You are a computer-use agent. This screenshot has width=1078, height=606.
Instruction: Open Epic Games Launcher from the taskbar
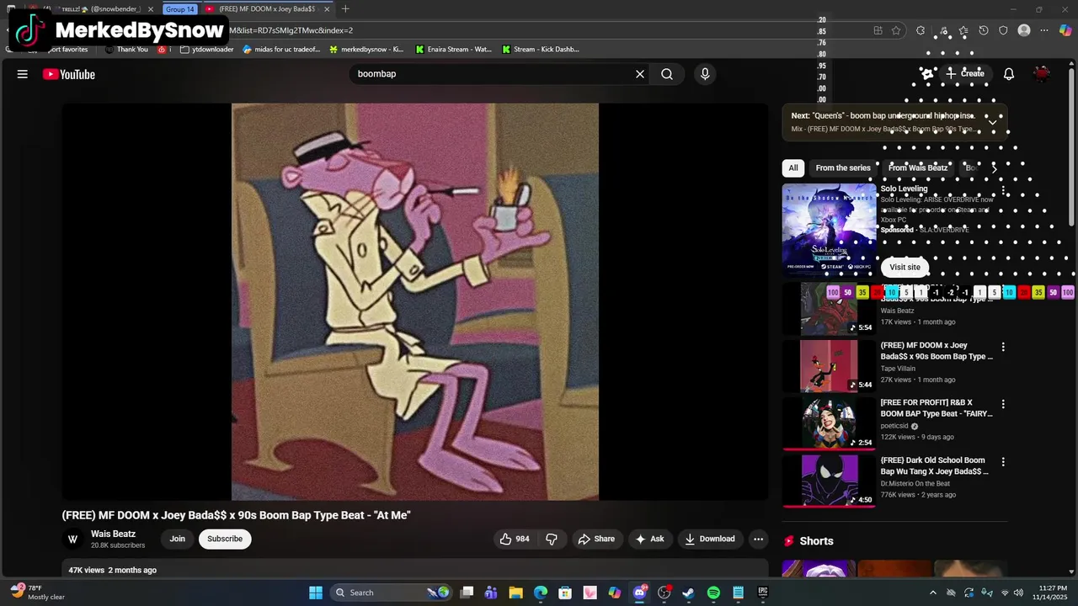(763, 593)
